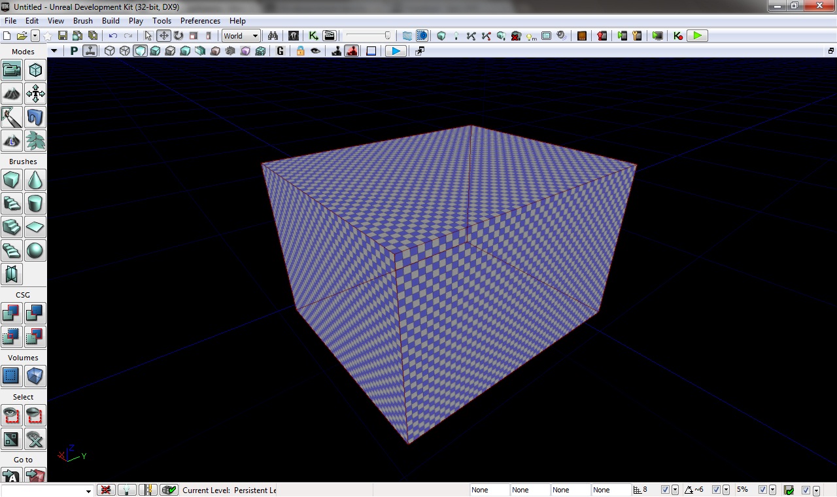
Task: Toggle the rotation grid snap checkbox
Action: click(x=716, y=490)
